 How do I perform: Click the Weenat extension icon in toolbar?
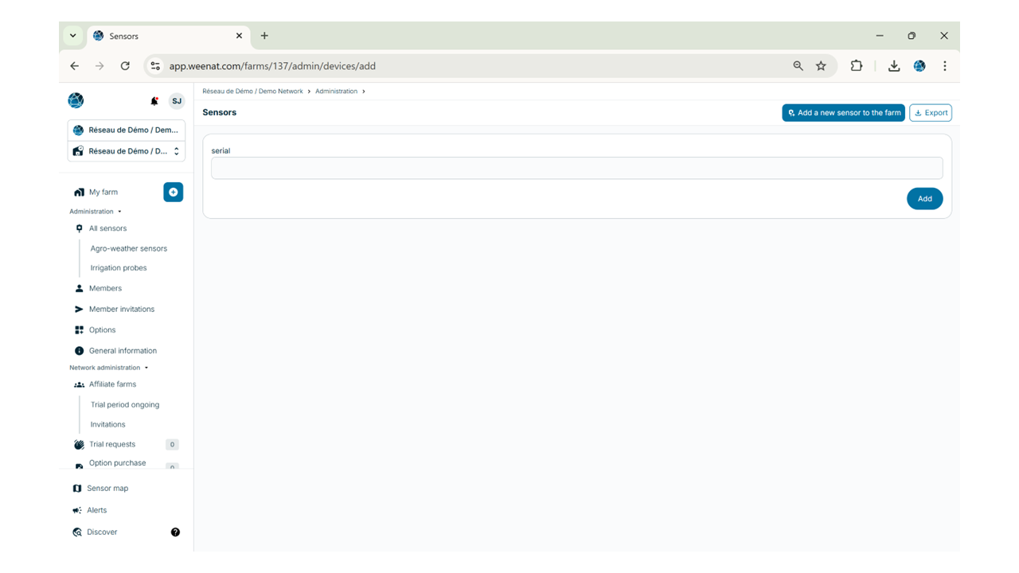coord(919,66)
